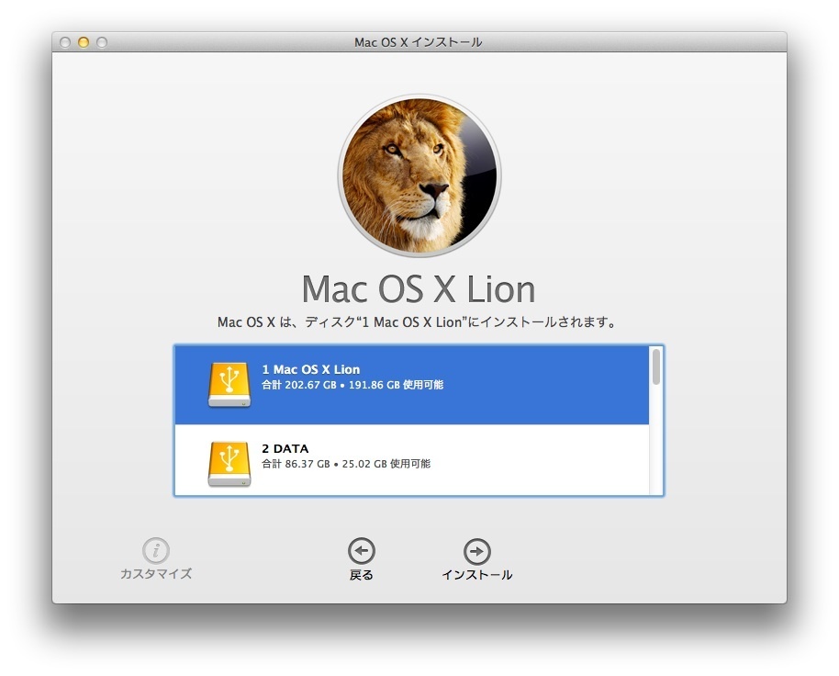This screenshot has width=839, height=676.
Task: Select the "2 DATA" disk name
Action: (285, 448)
